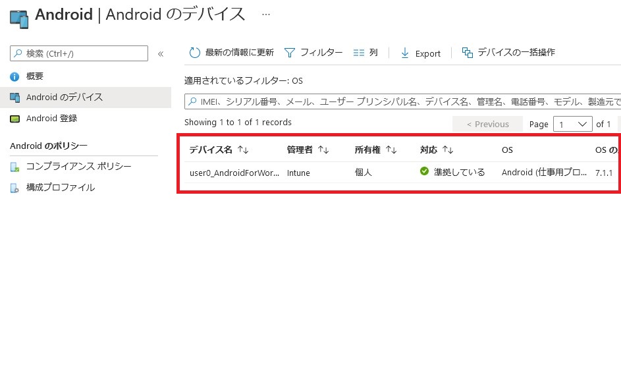The width and height of the screenshot is (621, 365).
Task: Open コンプライアンス ポリシー
Action: point(78,166)
